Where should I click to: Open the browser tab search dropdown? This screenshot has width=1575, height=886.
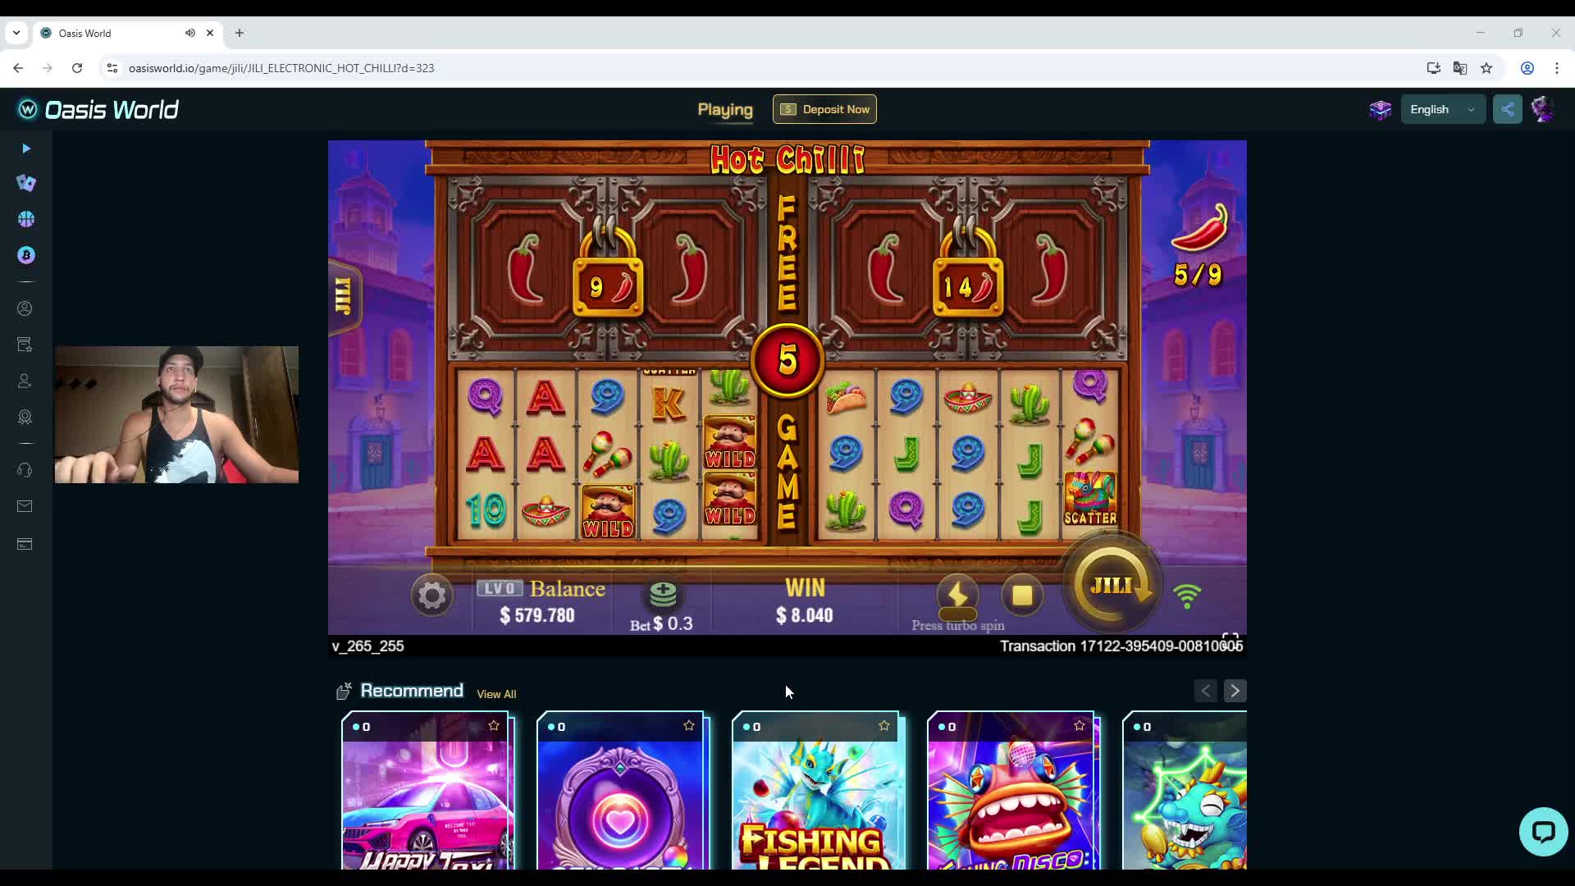[x=16, y=33]
